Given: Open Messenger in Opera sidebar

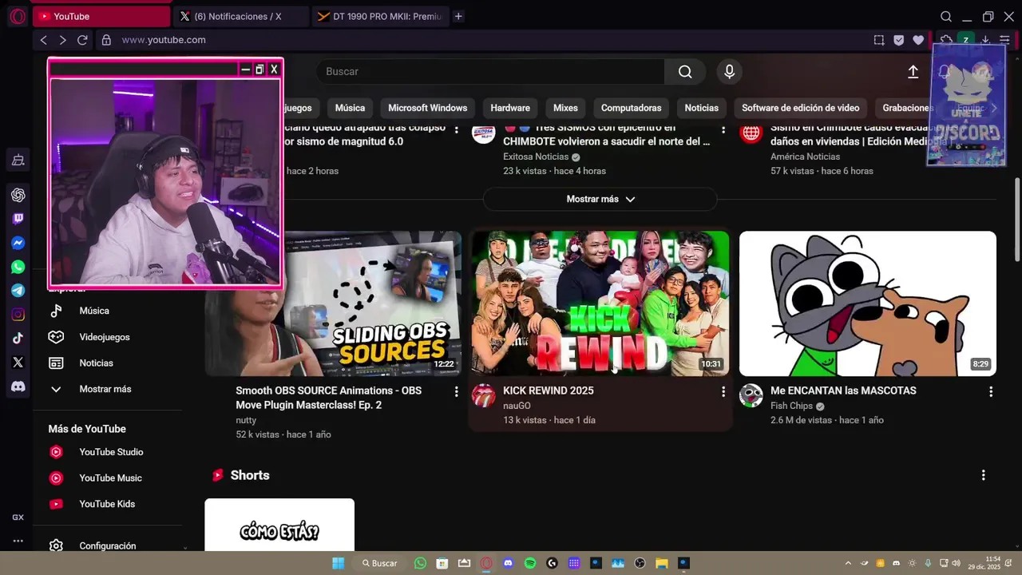Looking at the screenshot, I should pyautogui.click(x=18, y=243).
